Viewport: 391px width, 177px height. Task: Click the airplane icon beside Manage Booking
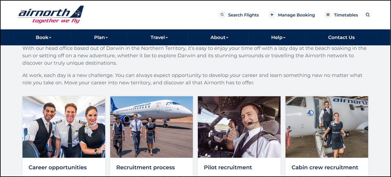pyautogui.click(x=272, y=15)
